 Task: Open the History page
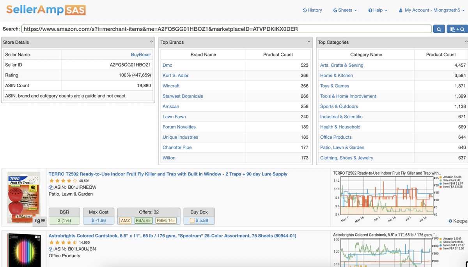[x=312, y=10]
